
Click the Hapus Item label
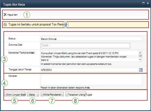pyautogui.click(x=12, y=15)
